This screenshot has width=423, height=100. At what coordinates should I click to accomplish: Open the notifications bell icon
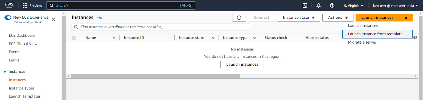(x=319, y=6)
